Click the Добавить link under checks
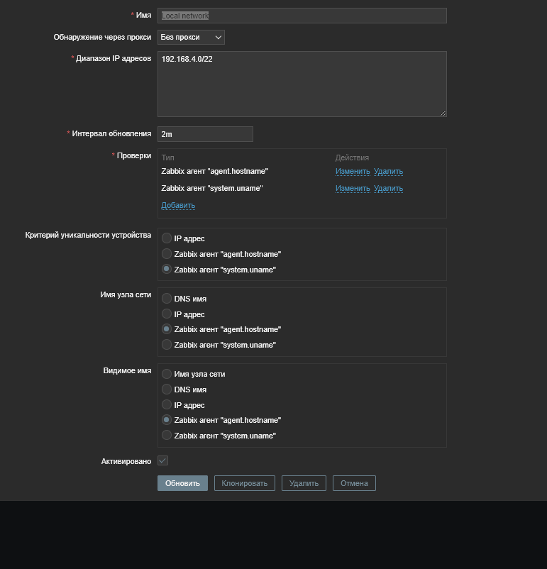 pyautogui.click(x=178, y=205)
